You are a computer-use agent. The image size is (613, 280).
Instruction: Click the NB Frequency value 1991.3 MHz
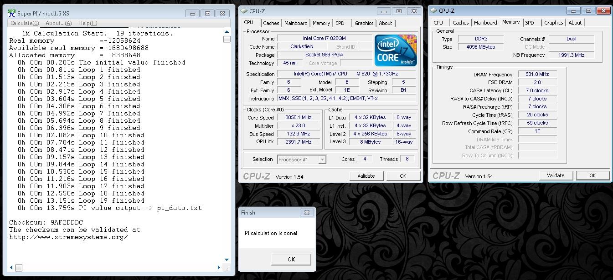tap(572, 55)
